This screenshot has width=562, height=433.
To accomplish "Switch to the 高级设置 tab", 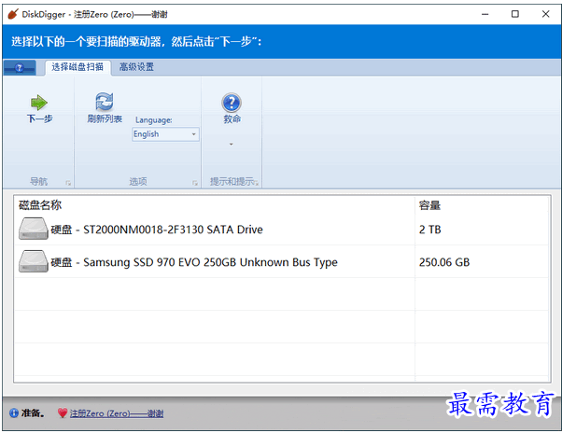I will click(136, 67).
